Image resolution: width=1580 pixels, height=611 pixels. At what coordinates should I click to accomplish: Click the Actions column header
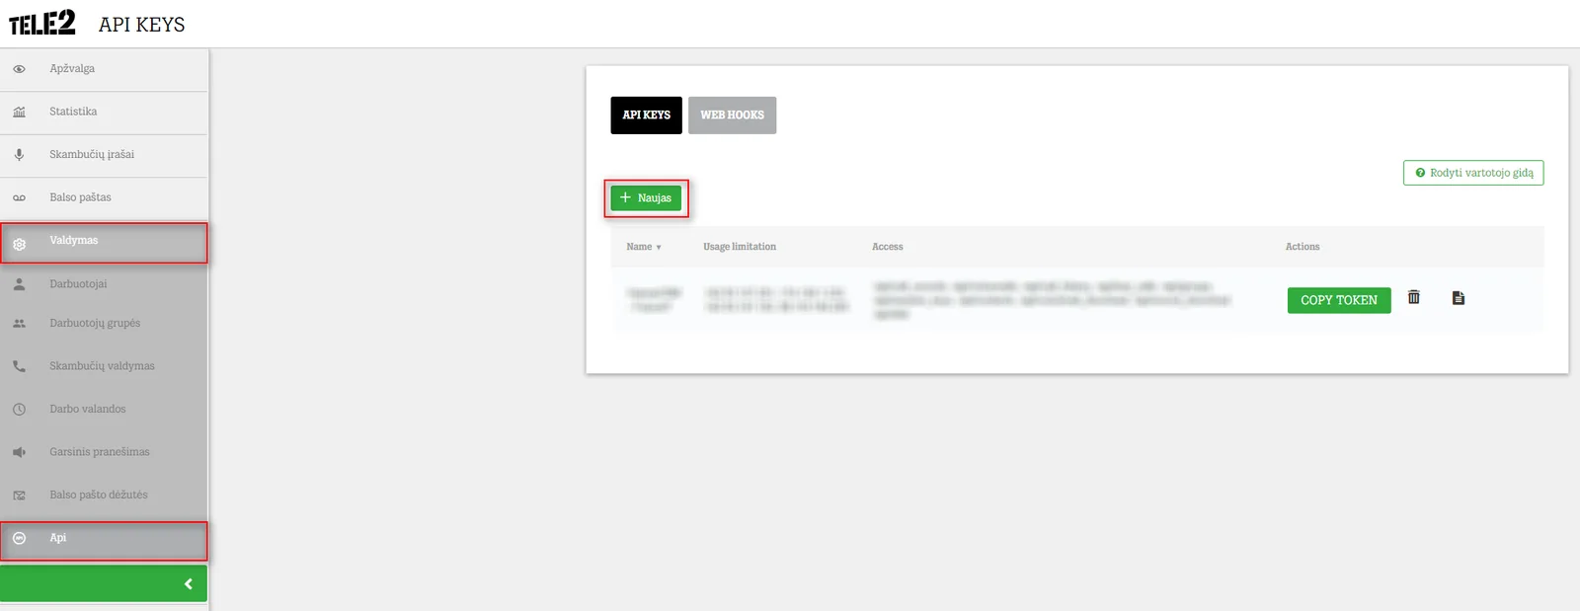coord(1303,247)
